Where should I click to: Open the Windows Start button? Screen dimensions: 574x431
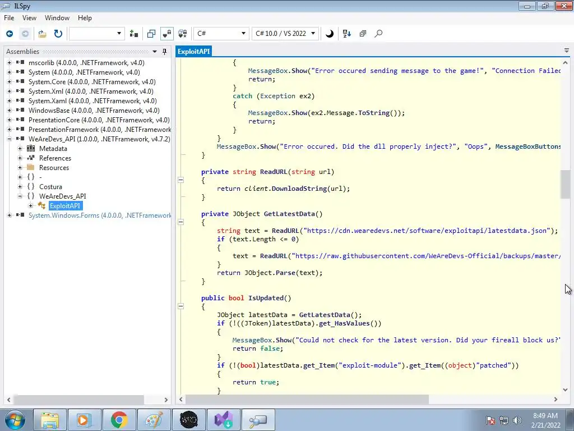[15, 420]
